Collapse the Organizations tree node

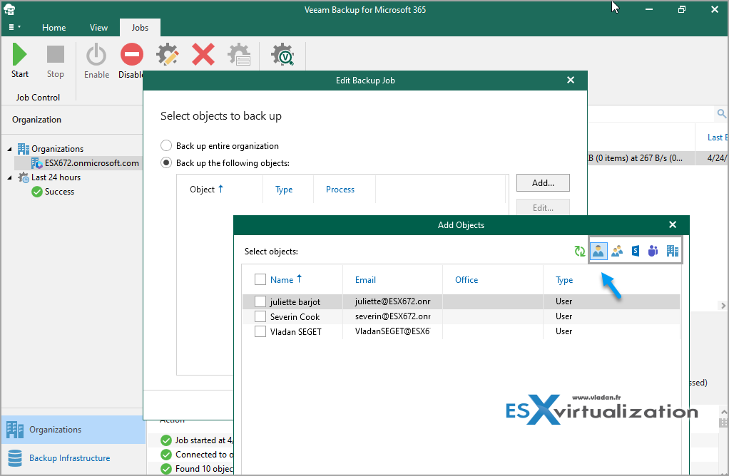pos(10,149)
